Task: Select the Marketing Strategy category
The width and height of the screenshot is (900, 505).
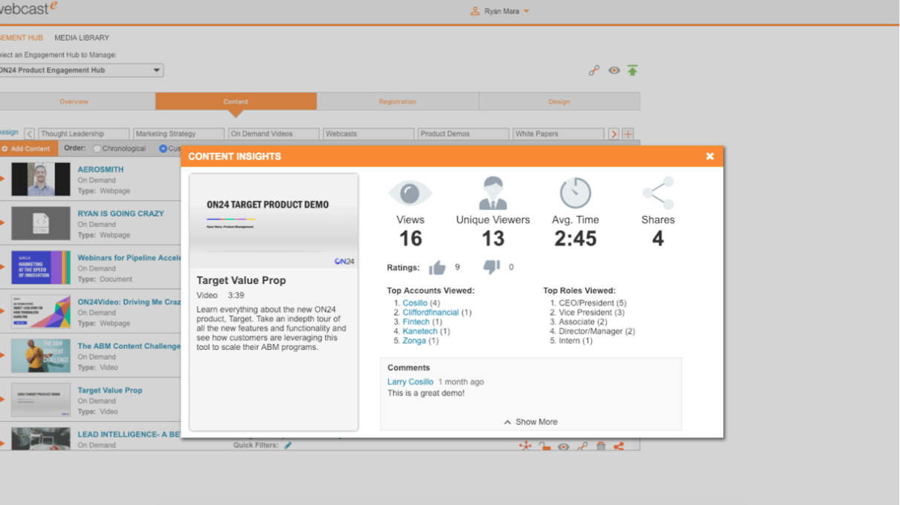Action: pyautogui.click(x=178, y=134)
